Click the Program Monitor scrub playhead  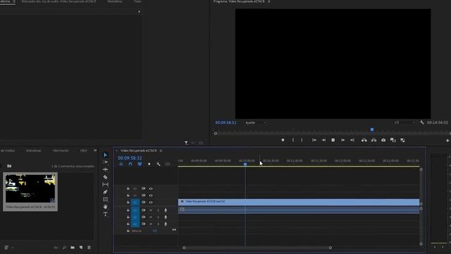click(x=372, y=130)
